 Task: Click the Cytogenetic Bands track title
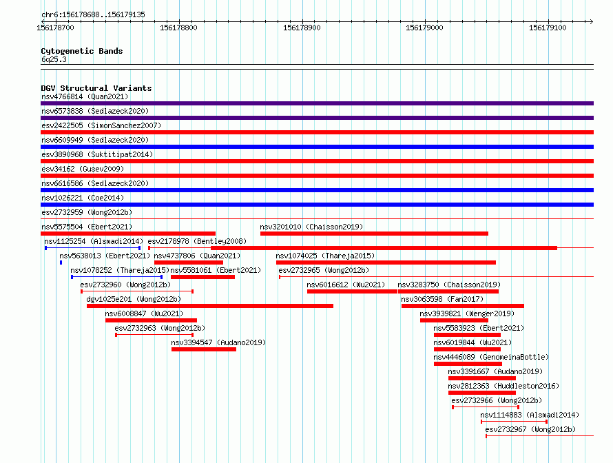(x=82, y=51)
